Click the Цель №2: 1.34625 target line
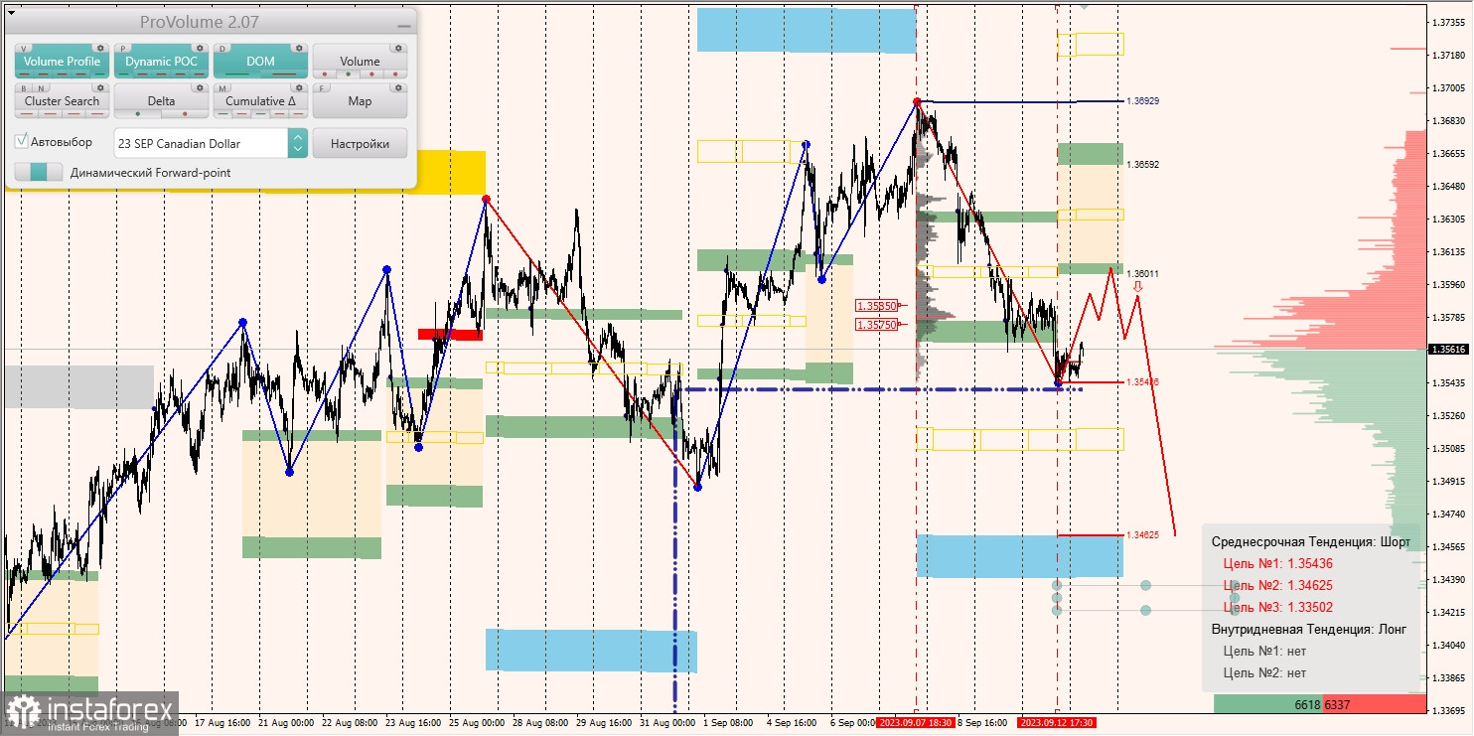Screen dimensions: 1474x736 click(1277, 585)
